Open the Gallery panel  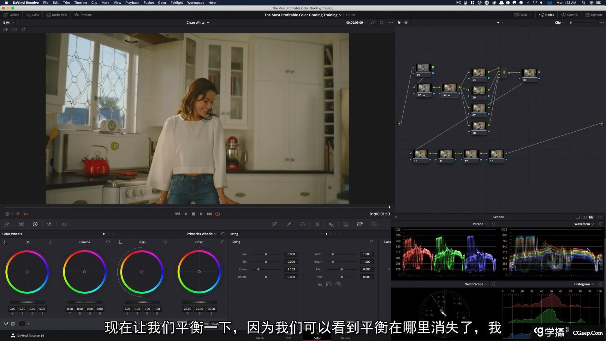click(11, 15)
